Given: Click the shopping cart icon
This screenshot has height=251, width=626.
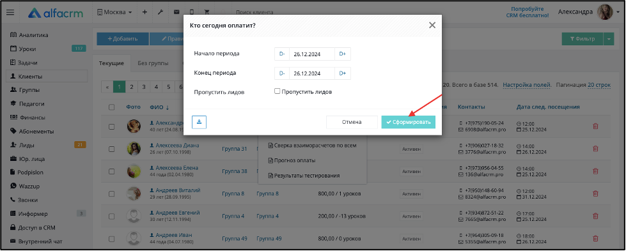Looking at the screenshot, I should (207, 12).
